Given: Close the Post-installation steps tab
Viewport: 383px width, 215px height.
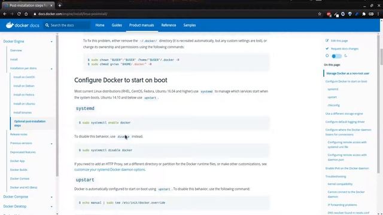Looking at the screenshot, I should pyautogui.click(x=51, y=5).
